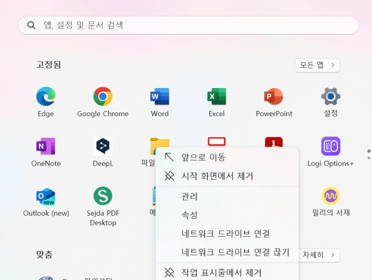
Task: Click the search magnifier icon
Action: coord(31,25)
